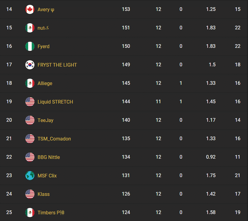The image size is (248, 221).
Task: Select the TSM_Comadon player name
Action: pos(53,139)
